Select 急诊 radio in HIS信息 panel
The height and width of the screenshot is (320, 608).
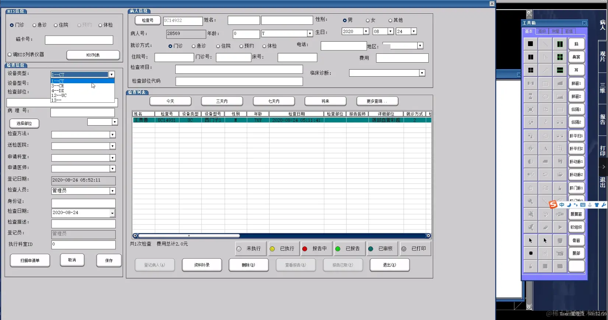pyautogui.click(x=34, y=25)
